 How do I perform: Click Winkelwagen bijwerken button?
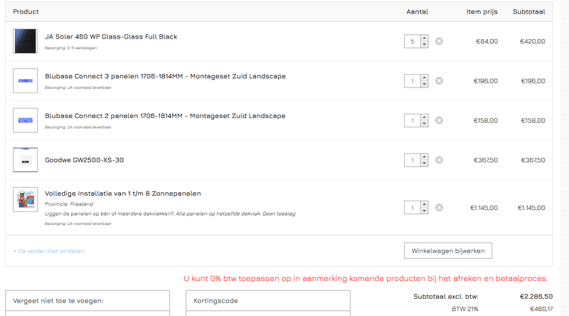(x=448, y=251)
